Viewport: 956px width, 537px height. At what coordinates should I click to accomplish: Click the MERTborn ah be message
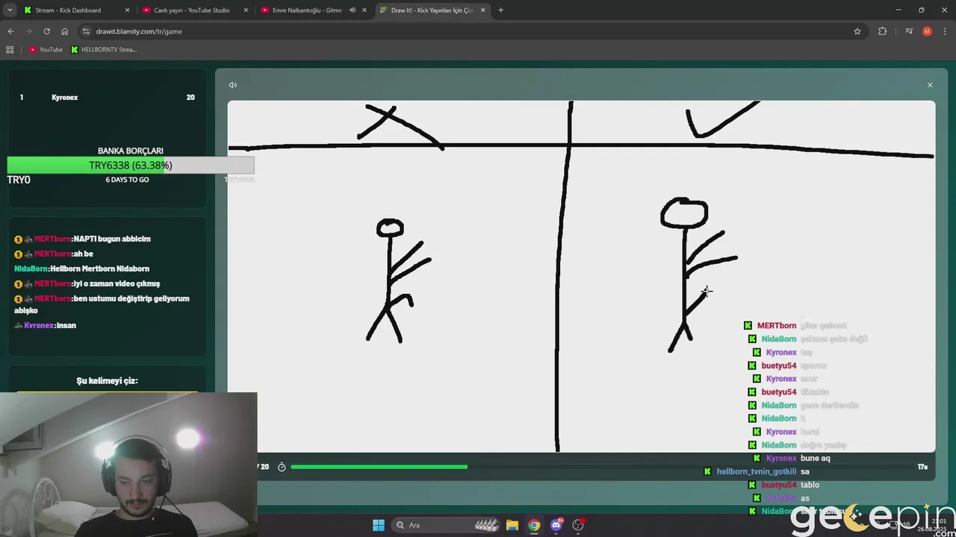click(54, 254)
